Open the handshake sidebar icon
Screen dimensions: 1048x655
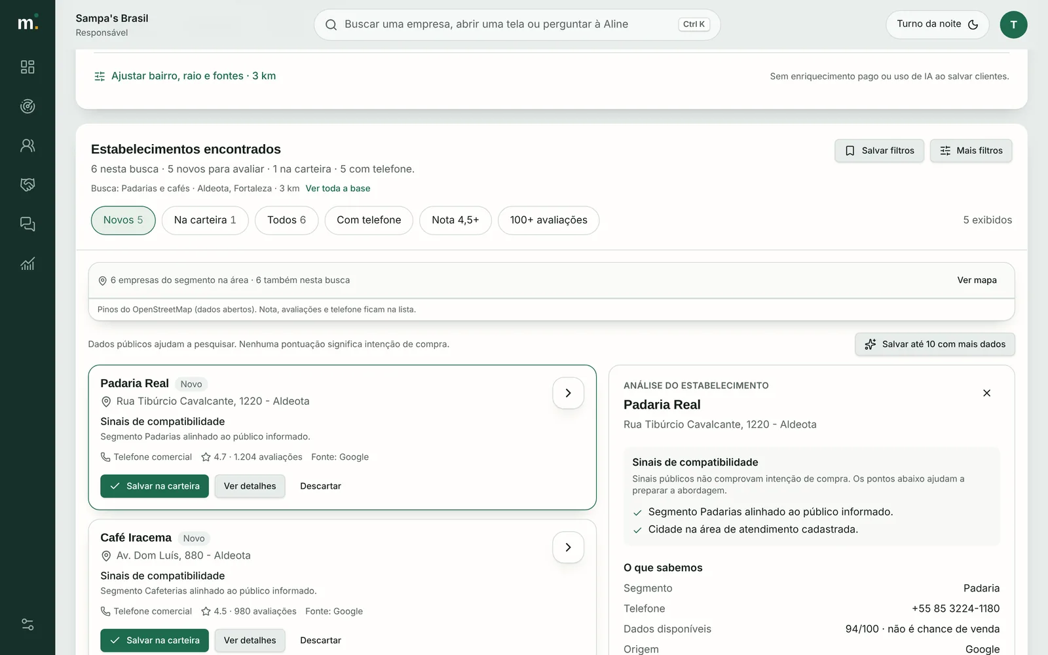pos(28,185)
